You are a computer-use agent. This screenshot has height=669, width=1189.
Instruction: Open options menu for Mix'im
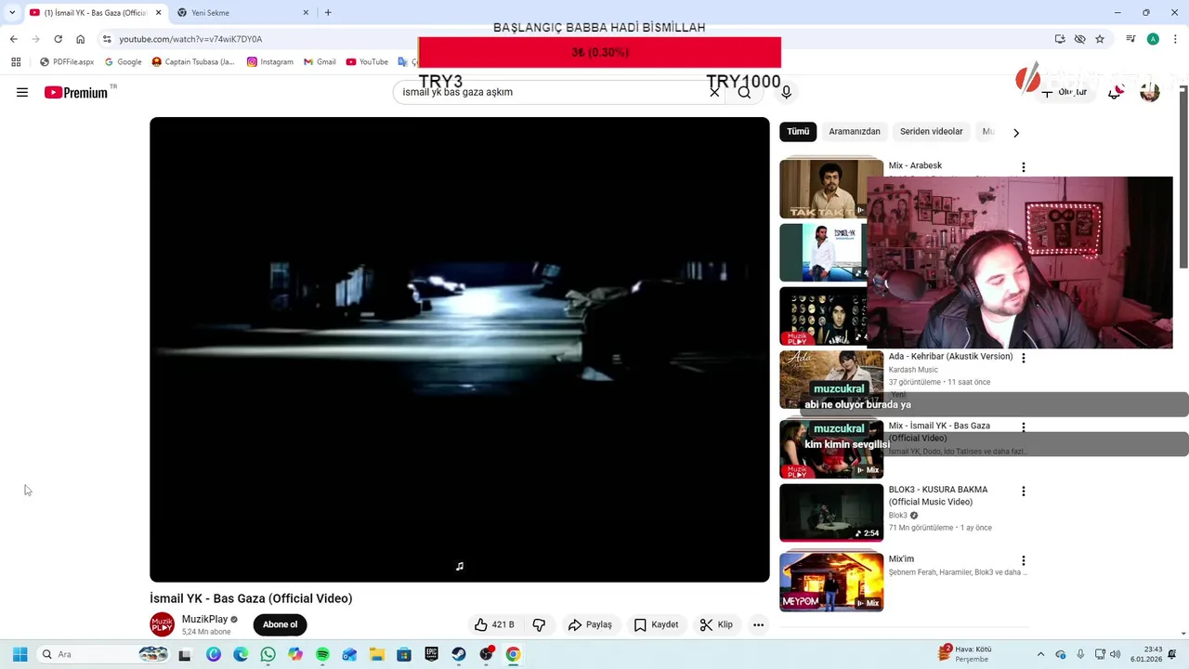tap(1024, 560)
